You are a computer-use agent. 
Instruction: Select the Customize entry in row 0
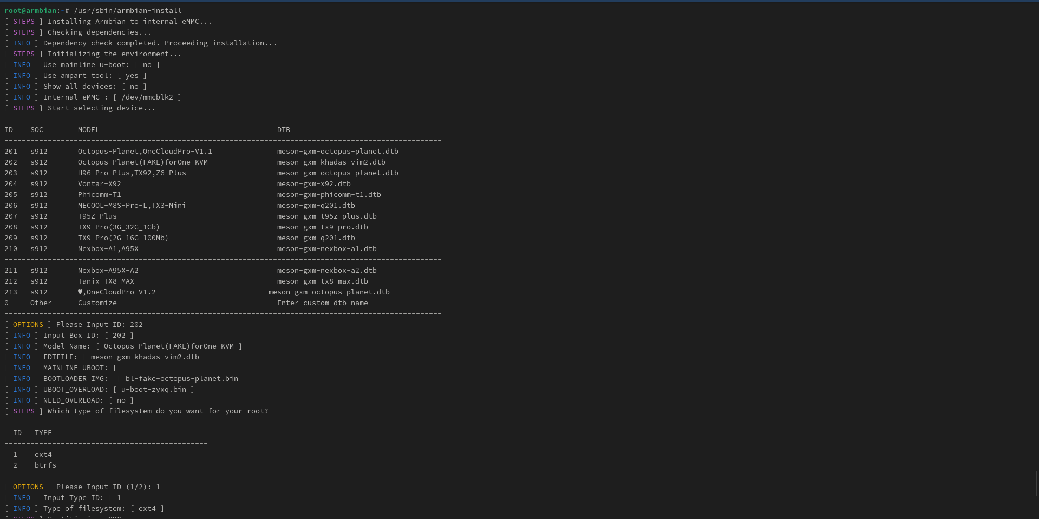tap(97, 303)
